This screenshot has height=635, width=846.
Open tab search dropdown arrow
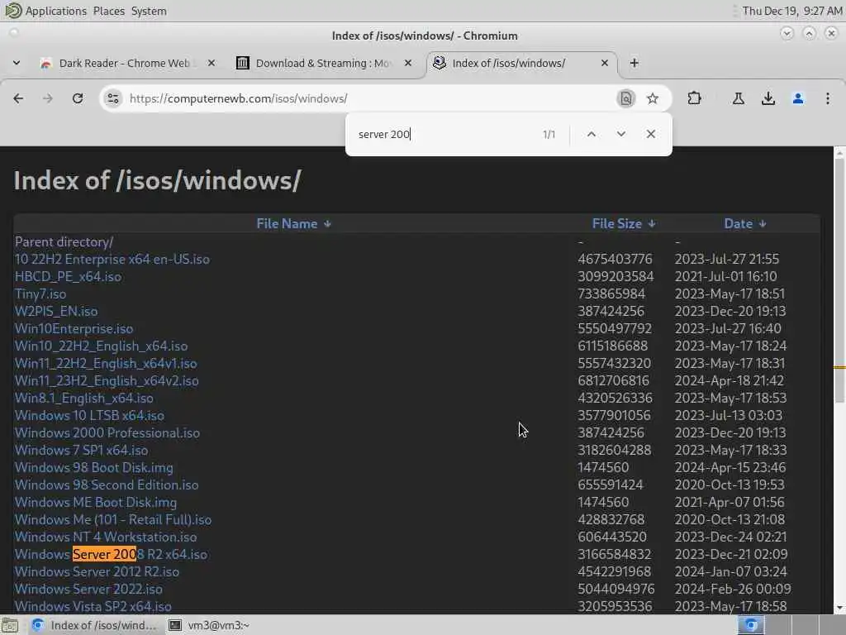17,63
